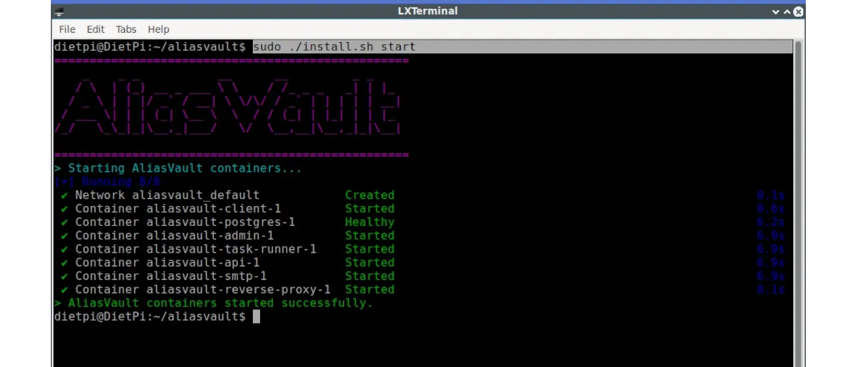The image size is (856, 367).
Task: Click the vertical scrollbar of the terminal
Action: [797, 201]
